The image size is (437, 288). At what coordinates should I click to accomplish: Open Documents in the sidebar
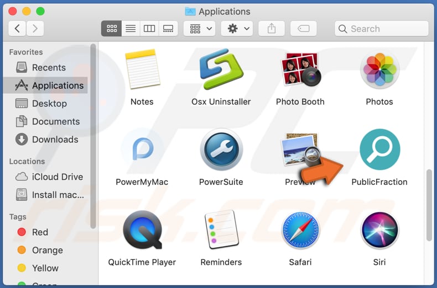(46, 121)
